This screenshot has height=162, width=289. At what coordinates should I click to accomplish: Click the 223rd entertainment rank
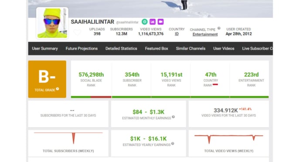tap(251, 74)
